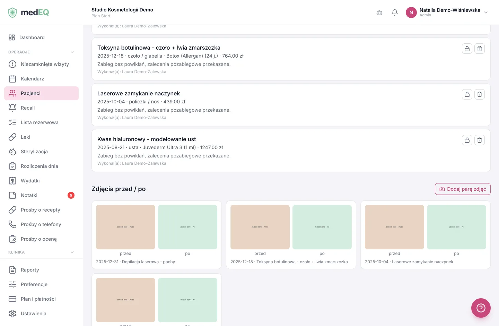
Task: Click caption '2025-12-18 · Toksyna botulinowa - czoło + lwia zmarszczka'
Action: [x=289, y=262]
